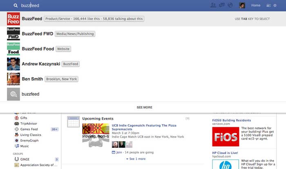Open TripAdvisor in the sidebar
This screenshot has width=286, height=169.
click(29, 124)
